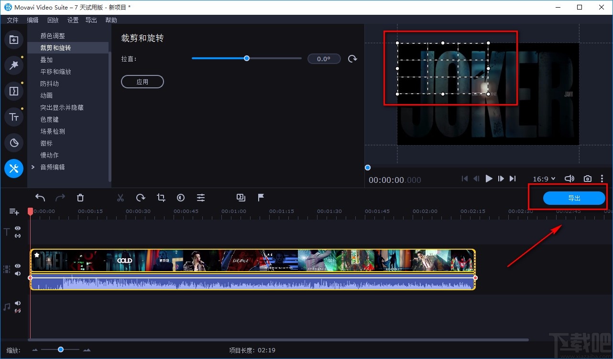Skip to the next clip
The image size is (613, 359).
coord(513,179)
